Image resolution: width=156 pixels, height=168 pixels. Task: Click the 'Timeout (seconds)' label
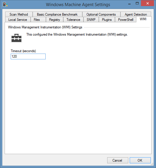click(23, 51)
